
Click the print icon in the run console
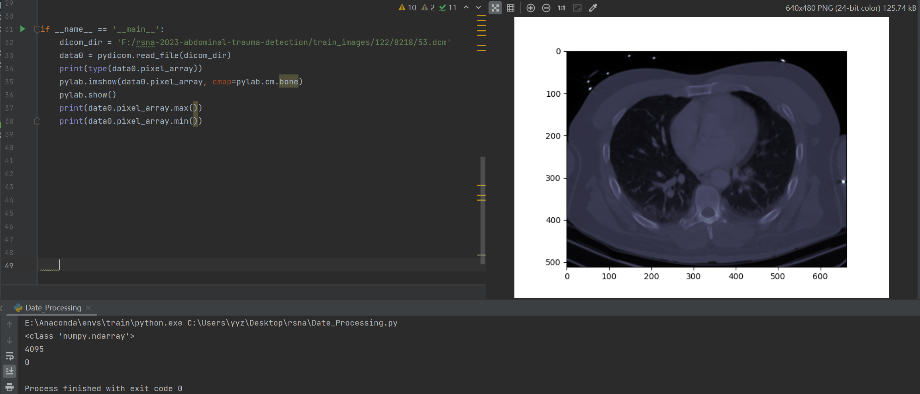(10, 386)
